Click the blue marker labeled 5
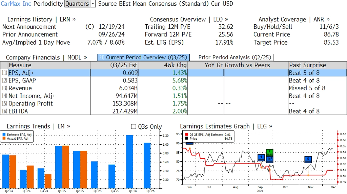The height and width of the screenshot is (194, 347). tap(308, 159)
